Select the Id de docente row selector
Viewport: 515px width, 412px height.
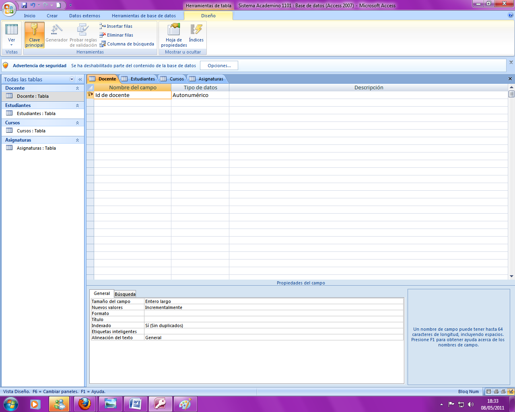coord(90,95)
